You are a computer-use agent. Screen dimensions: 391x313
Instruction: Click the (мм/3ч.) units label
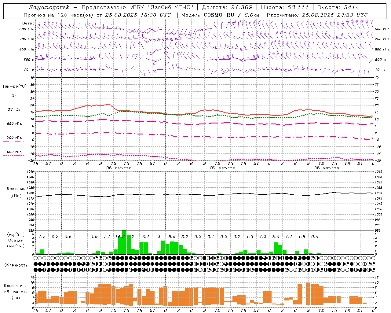[x=16, y=235]
